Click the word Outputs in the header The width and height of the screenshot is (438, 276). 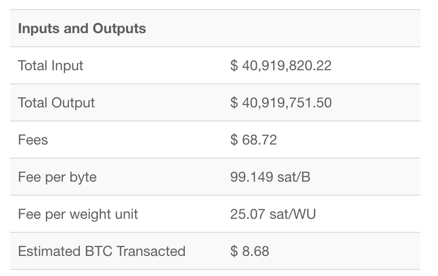click(119, 29)
